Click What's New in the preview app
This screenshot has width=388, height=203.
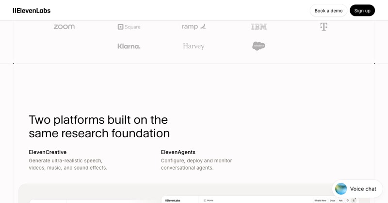tap(320, 201)
